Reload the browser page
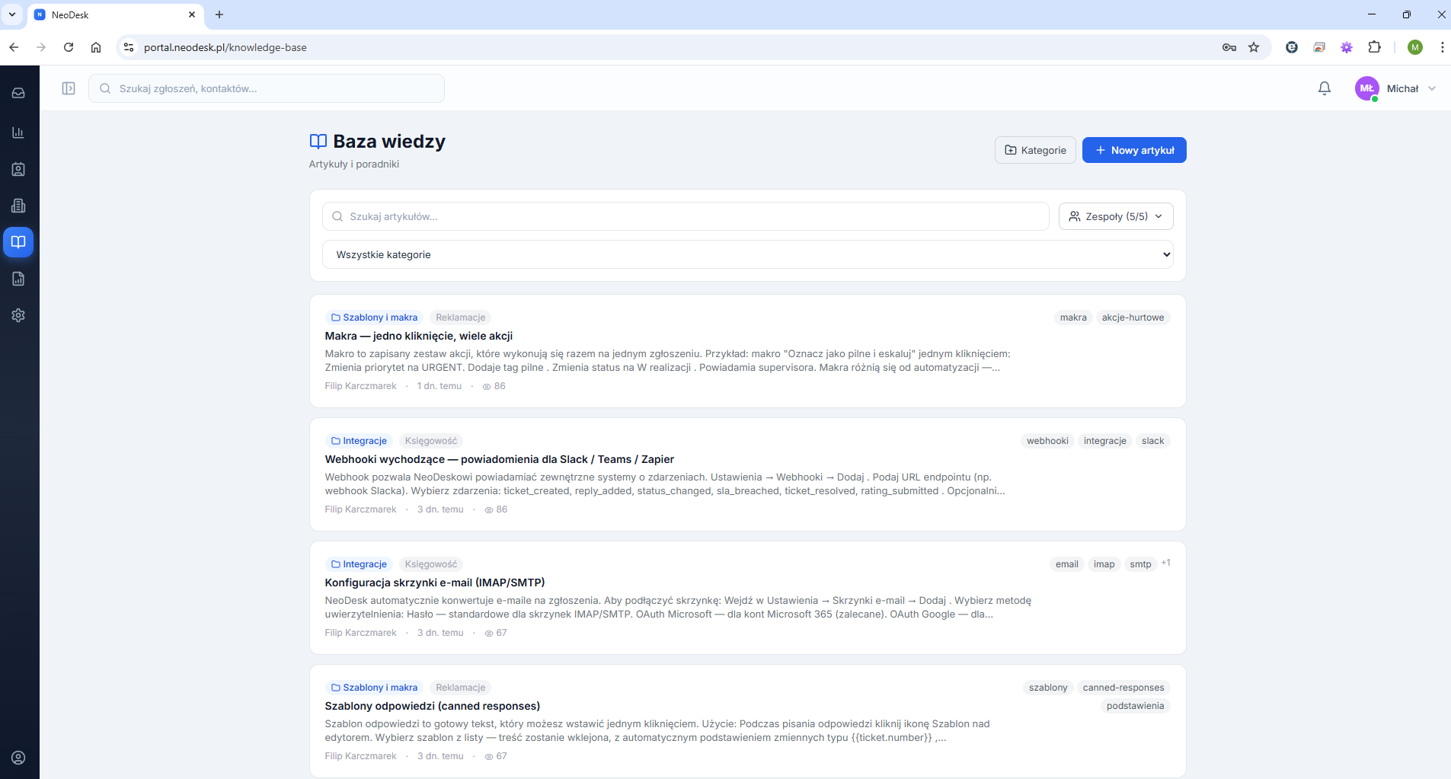Viewport: 1451px width, 779px height. (69, 47)
